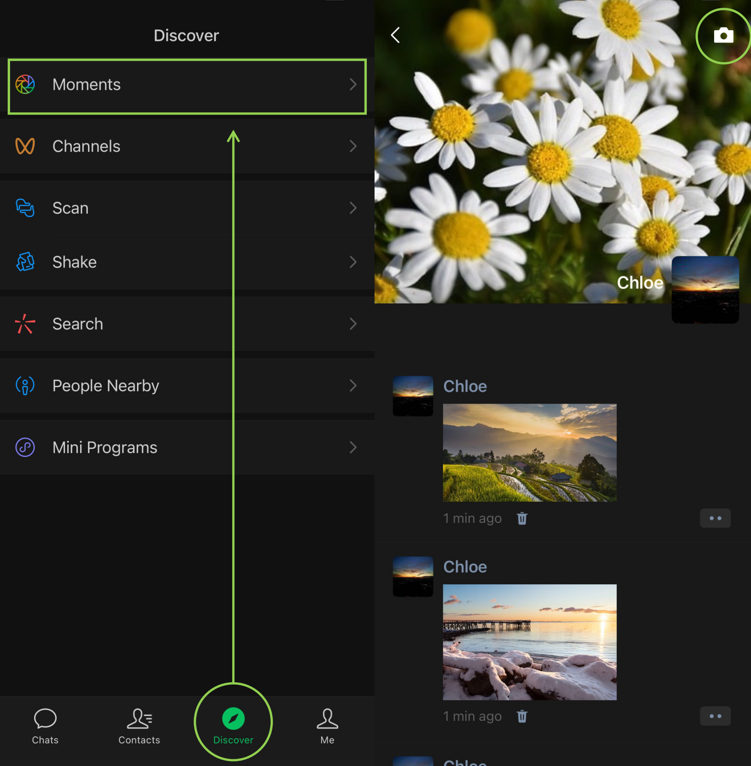Delete the mountain sunrise post via trash icon

pos(522,518)
